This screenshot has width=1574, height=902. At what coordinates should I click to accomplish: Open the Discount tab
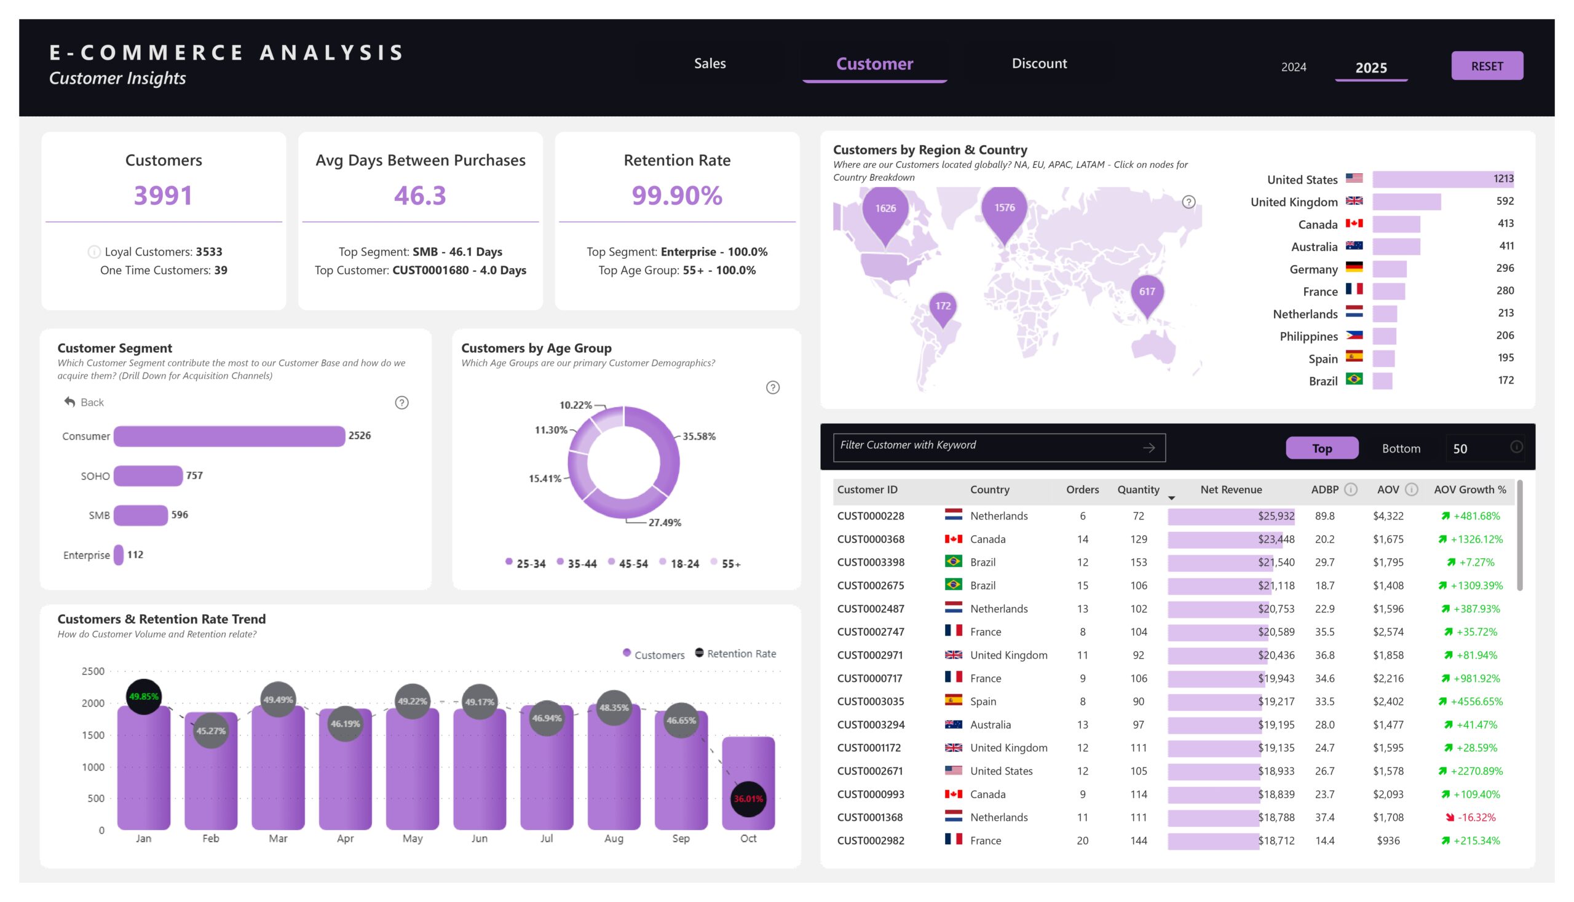point(1039,63)
